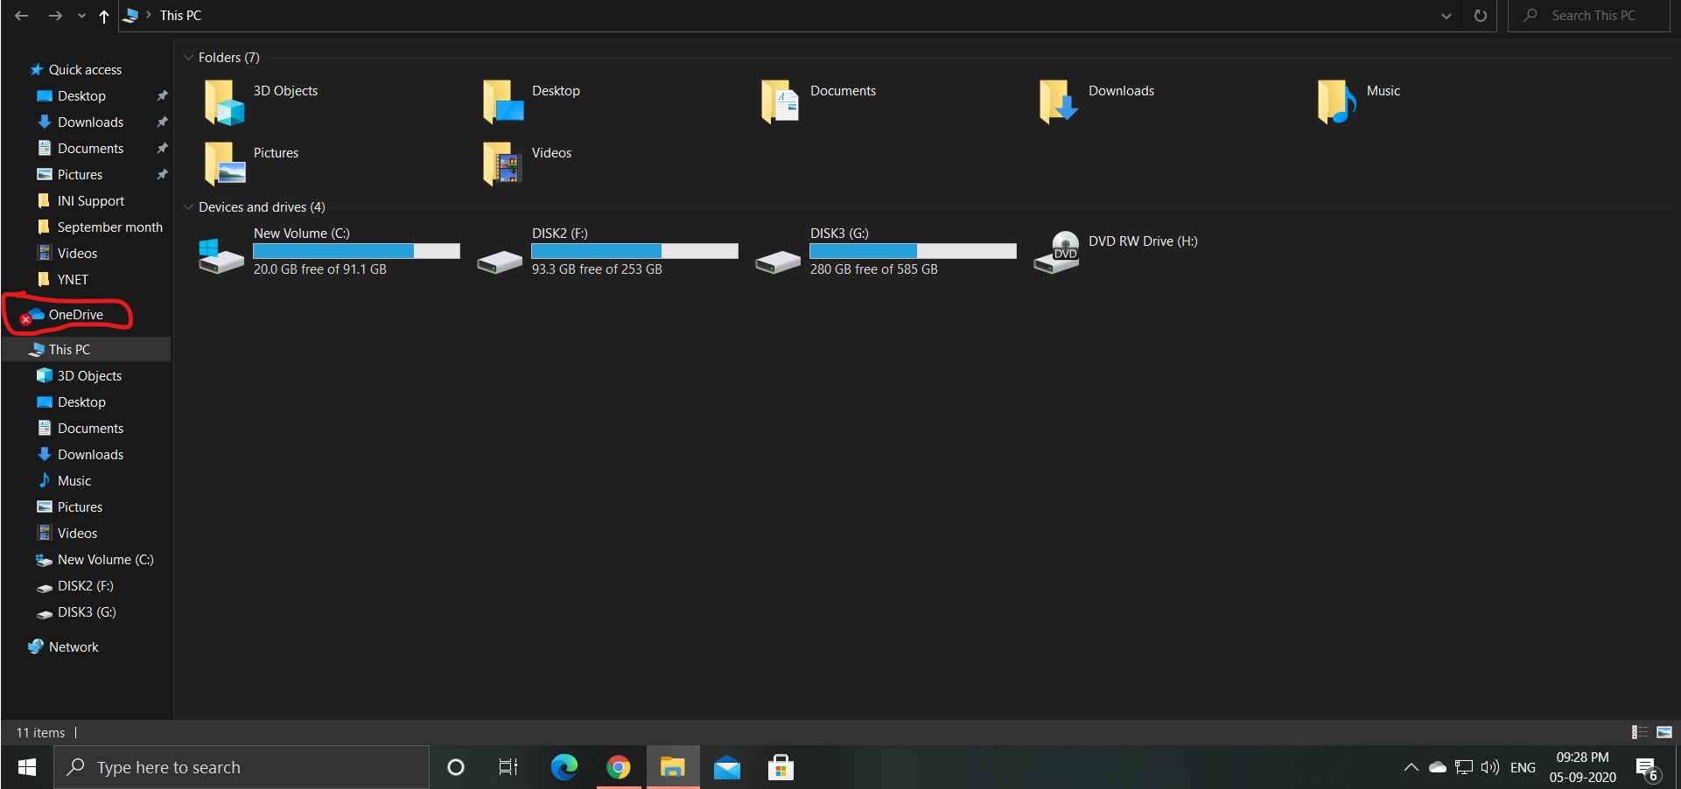Select This PC in navigation pane

[x=69, y=350]
